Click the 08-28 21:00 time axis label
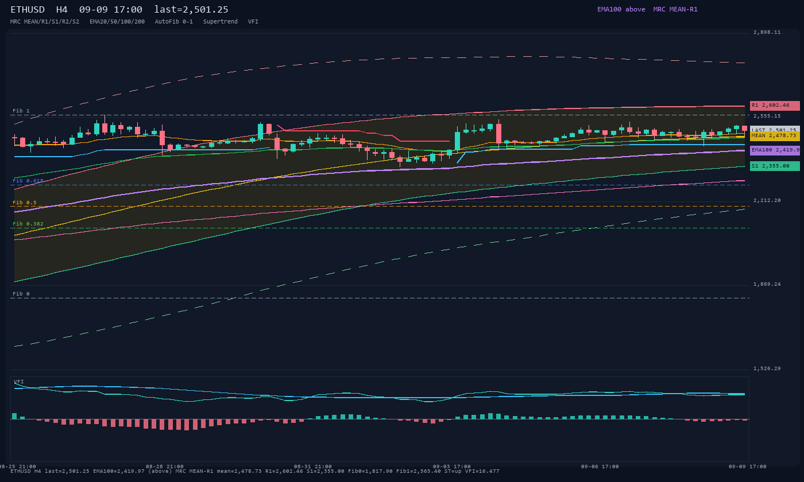Viewport: 804px width, 482px height. [165, 467]
